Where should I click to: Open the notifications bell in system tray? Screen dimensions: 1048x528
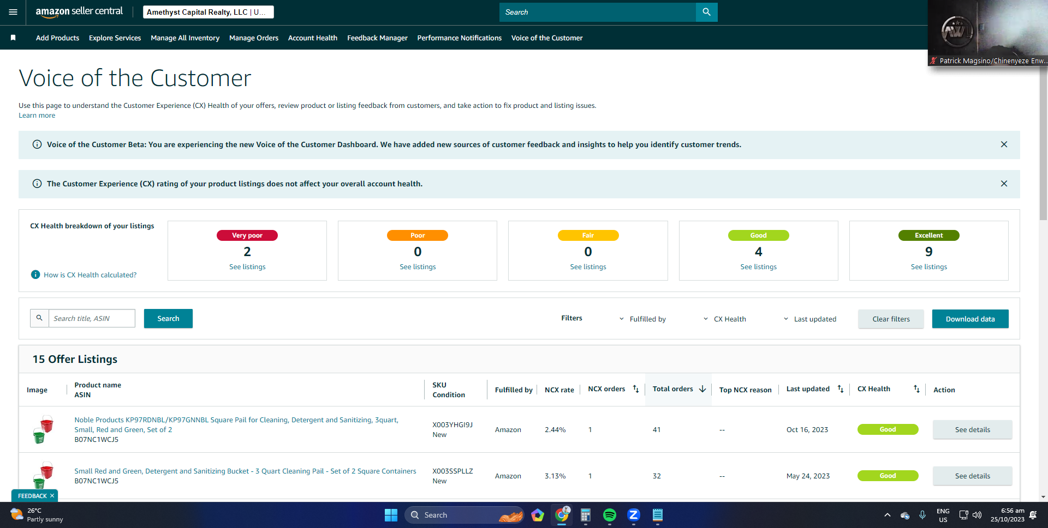click(1033, 515)
